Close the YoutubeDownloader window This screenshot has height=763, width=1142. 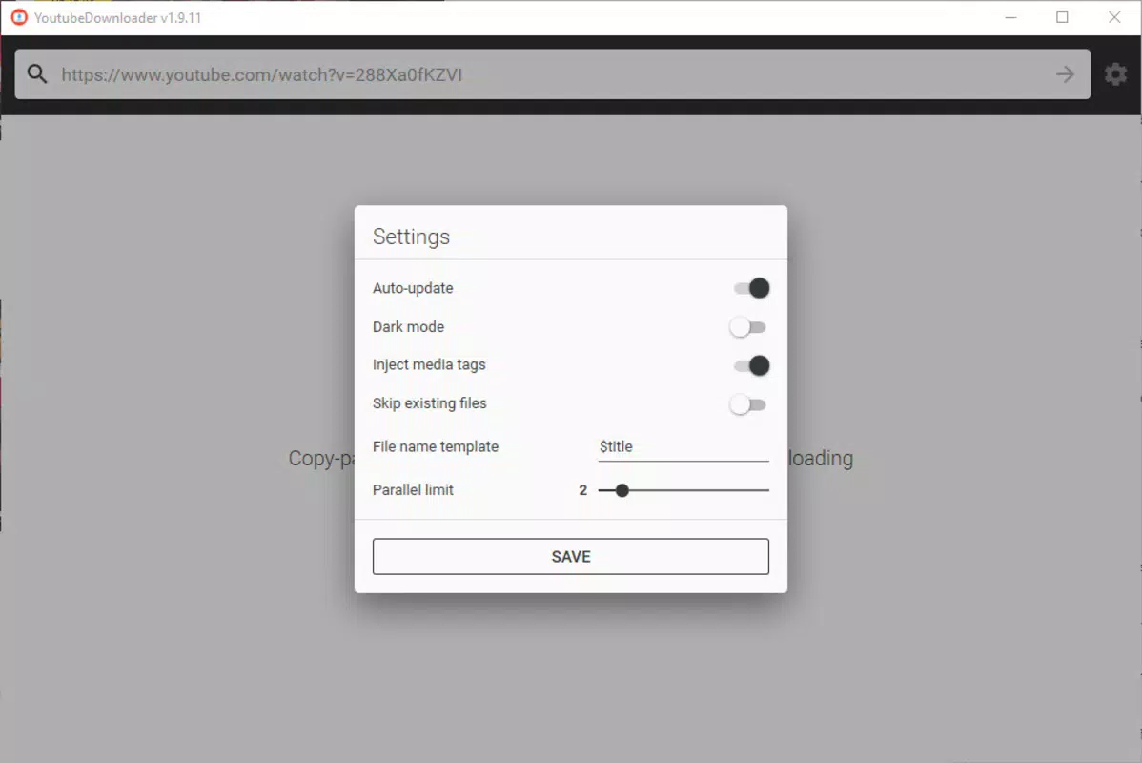pos(1114,17)
